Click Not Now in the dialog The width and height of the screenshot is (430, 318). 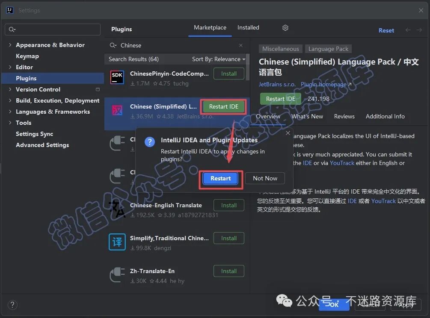tap(265, 178)
